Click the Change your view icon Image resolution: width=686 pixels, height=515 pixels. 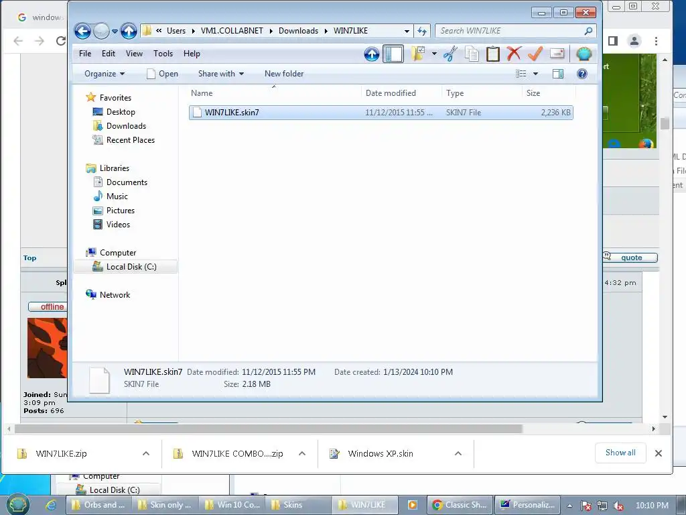pyautogui.click(x=521, y=74)
